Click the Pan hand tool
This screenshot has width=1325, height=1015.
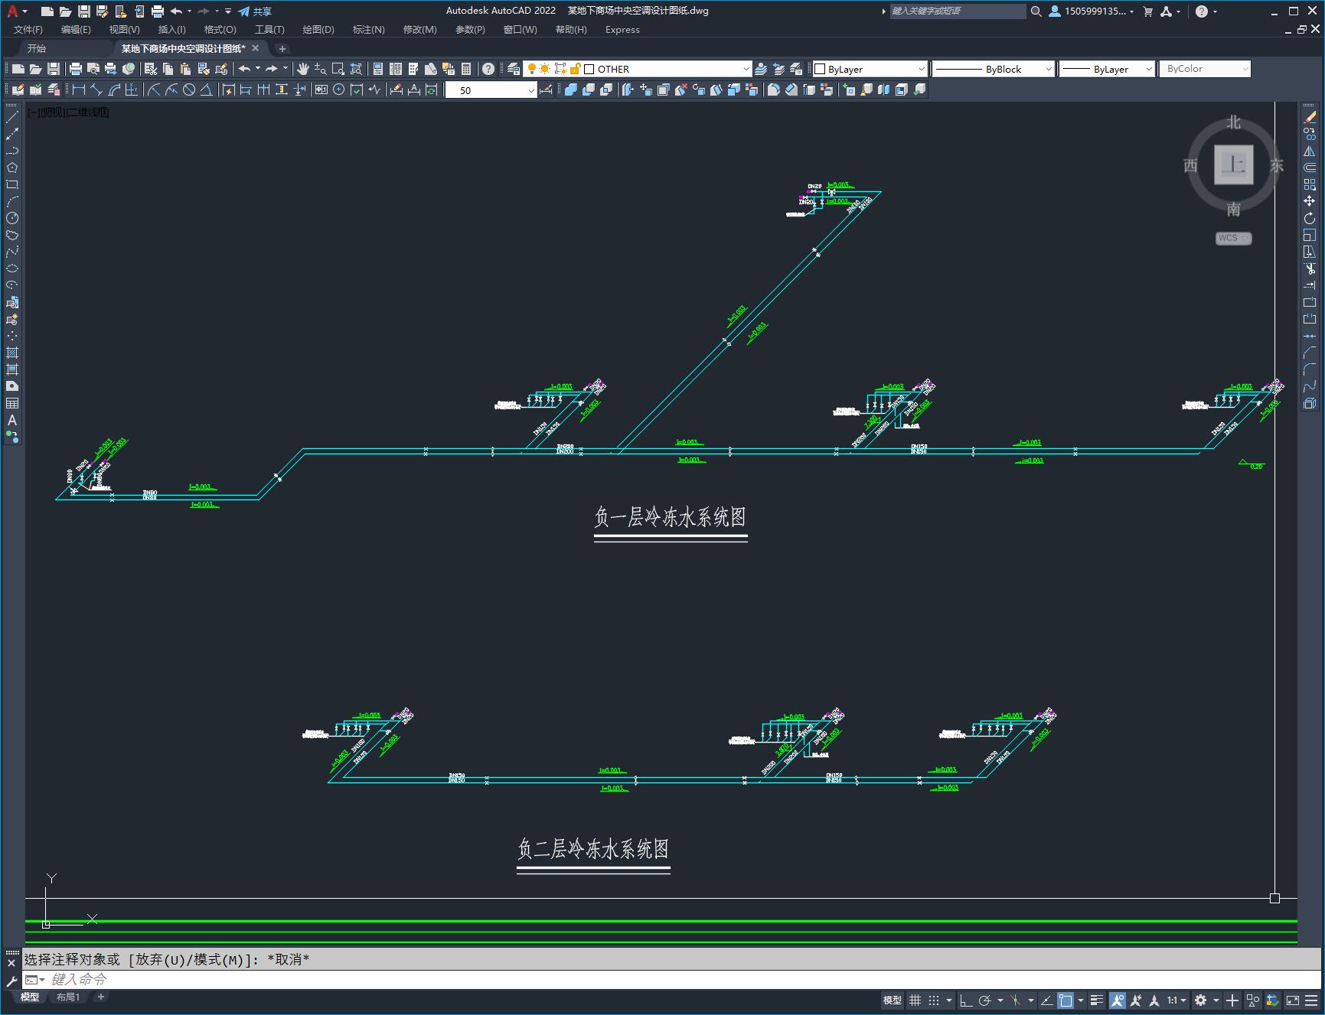[x=303, y=69]
